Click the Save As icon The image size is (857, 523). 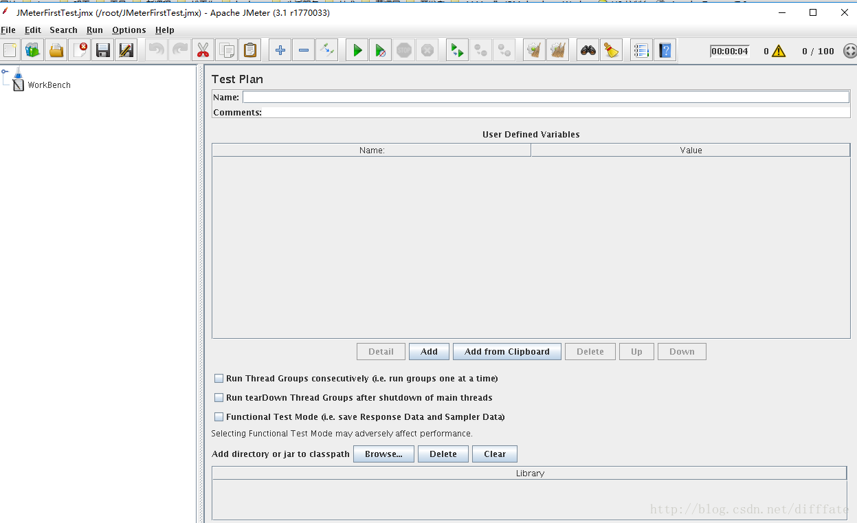126,50
